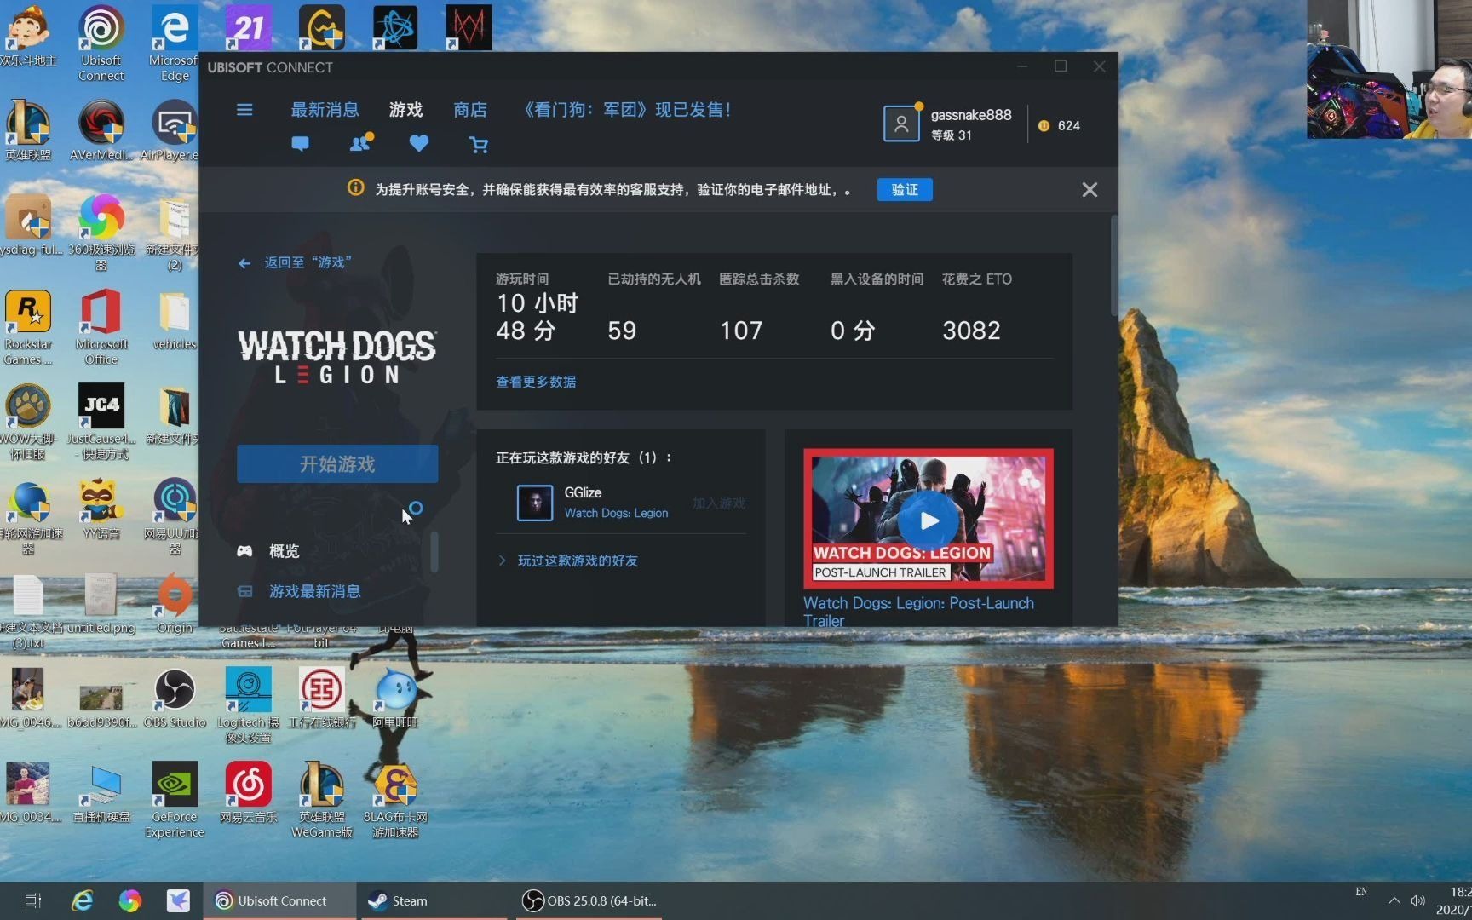Click the AVerMedia desktop icon
The height and width of the screenshot is (920, 1472).
101,130
